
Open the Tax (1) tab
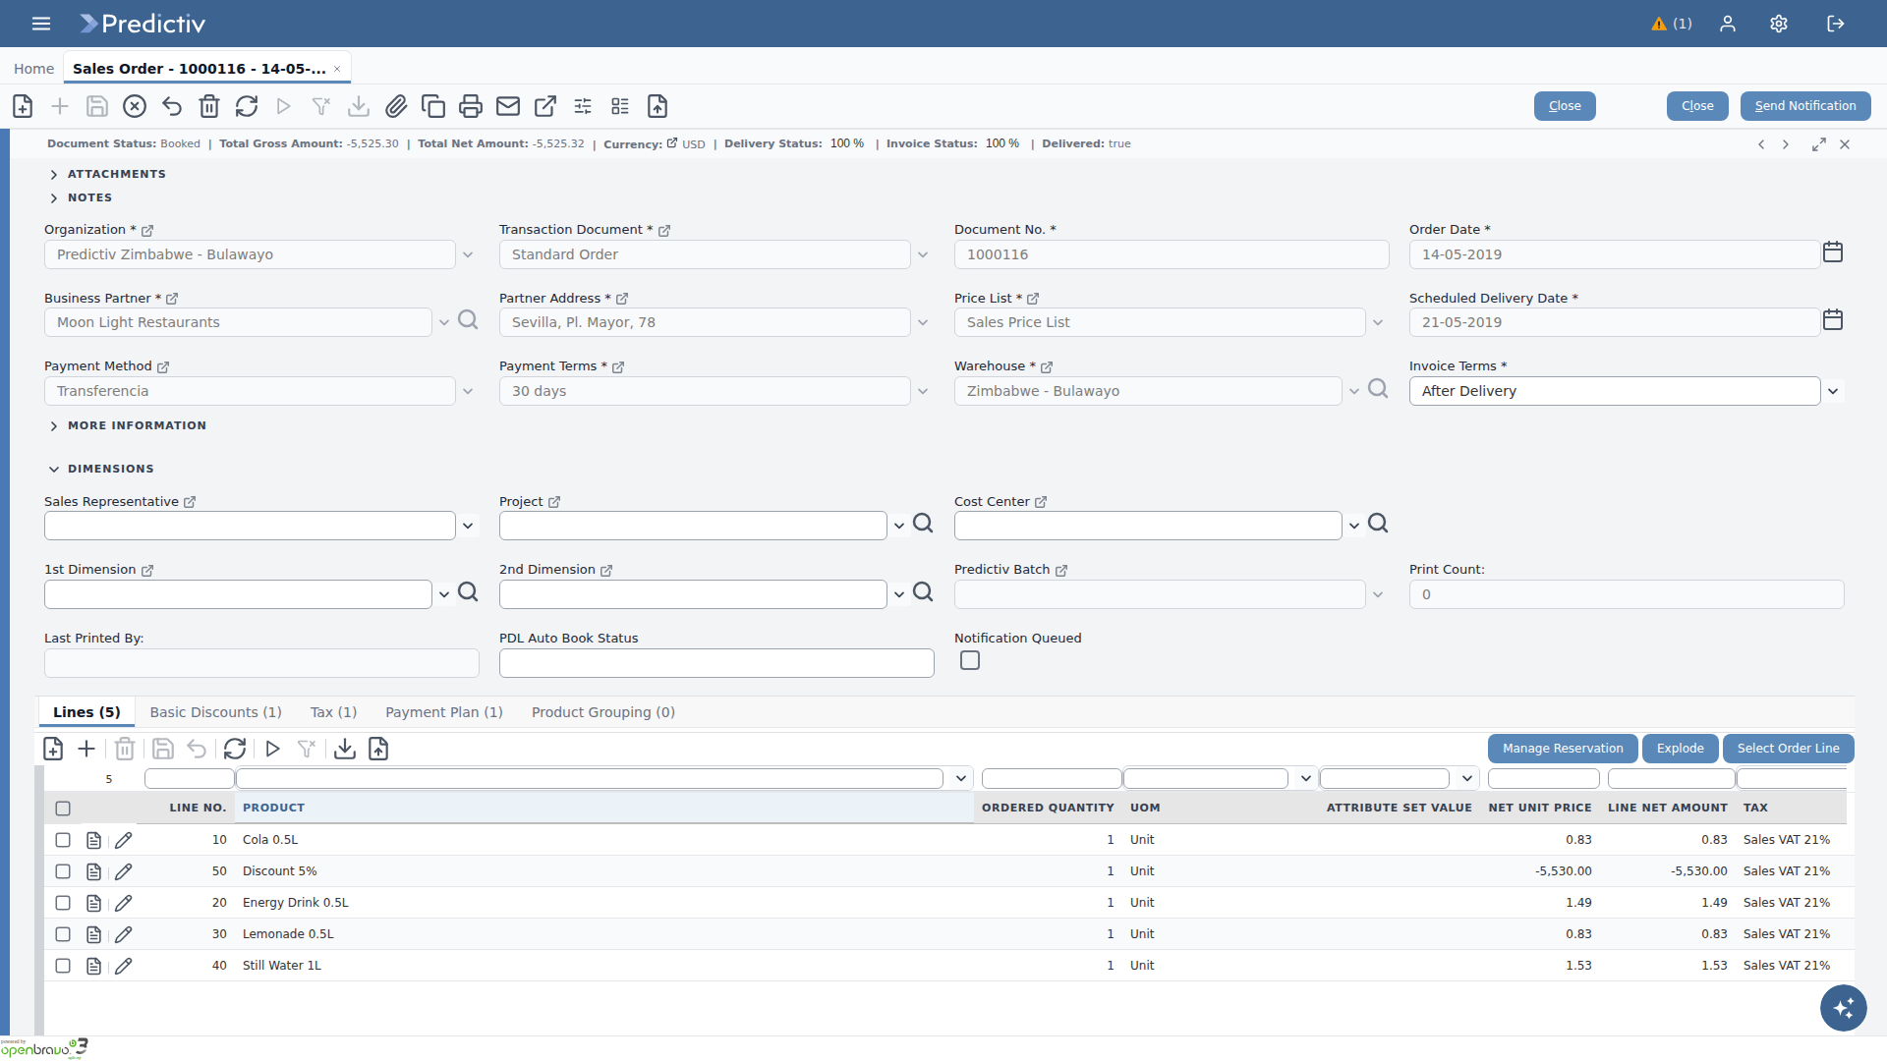pyautogui.click(x=333, y=712)
